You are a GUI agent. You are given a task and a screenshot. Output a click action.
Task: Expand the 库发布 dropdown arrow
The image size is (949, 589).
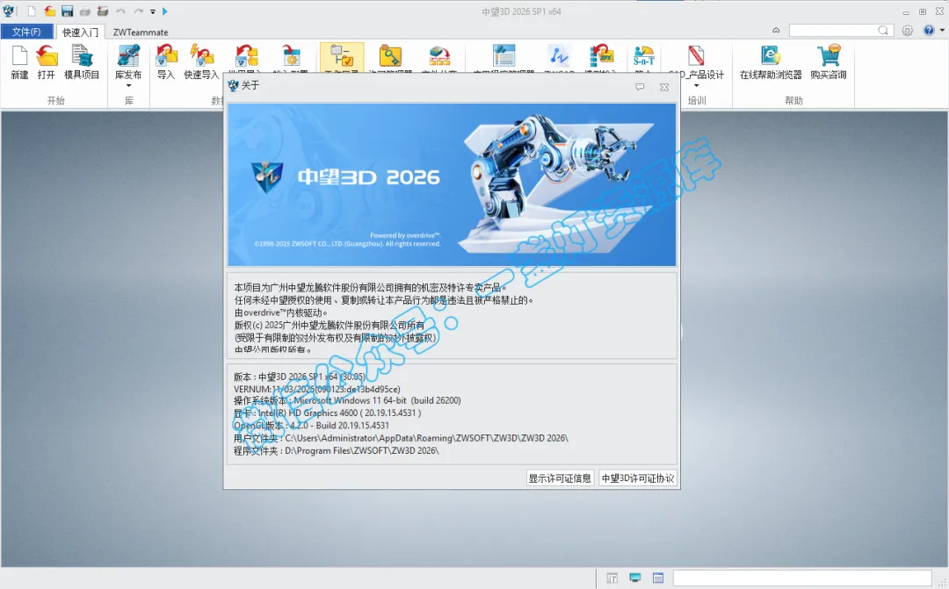coord(128,85)
